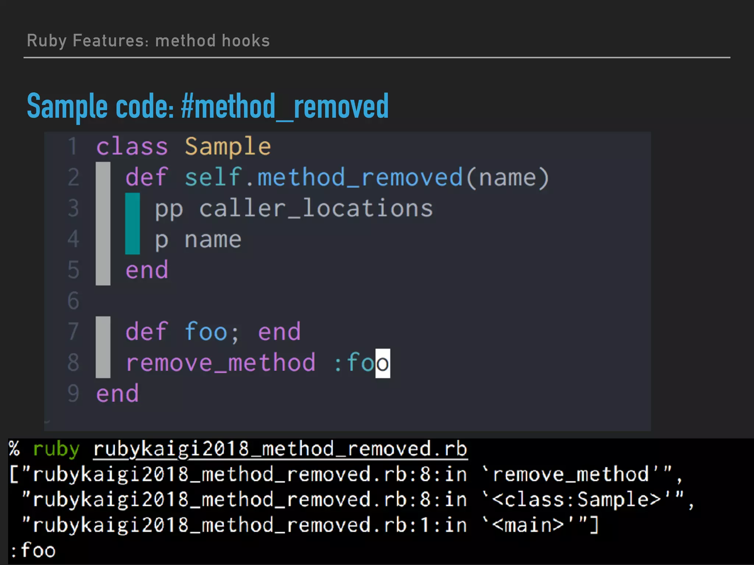
Task: Click line number 1 in the gutter
Action: [x=73, y=146]
